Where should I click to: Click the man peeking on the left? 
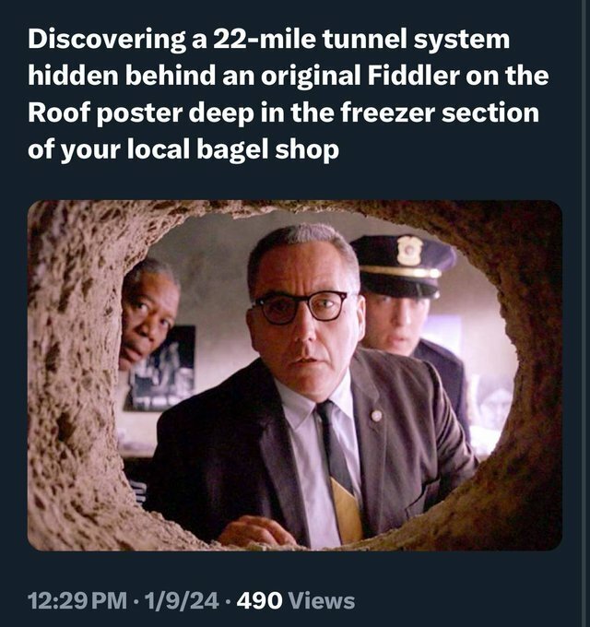(x=149, y=313)
